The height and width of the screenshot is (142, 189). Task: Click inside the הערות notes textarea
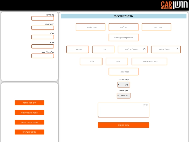124,110
